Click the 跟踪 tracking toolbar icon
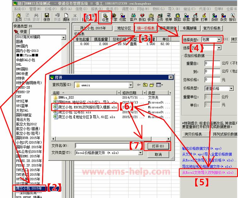The image size is (238, 198). pos(177,17)
